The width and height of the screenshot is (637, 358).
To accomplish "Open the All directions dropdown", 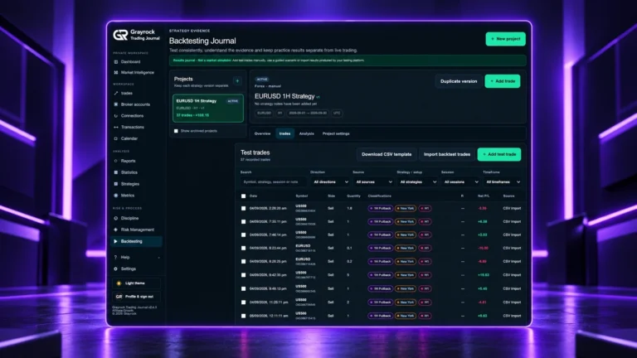I will (330, 182).
